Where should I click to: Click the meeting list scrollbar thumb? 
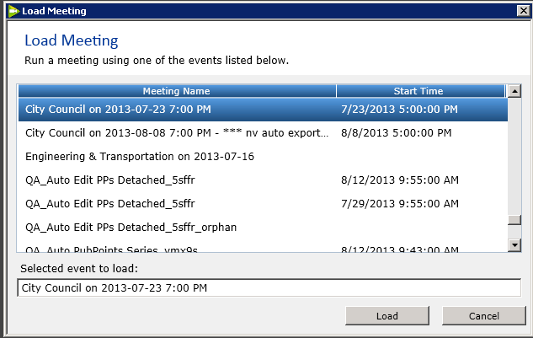pyautogui.click(x=514, y=220)
